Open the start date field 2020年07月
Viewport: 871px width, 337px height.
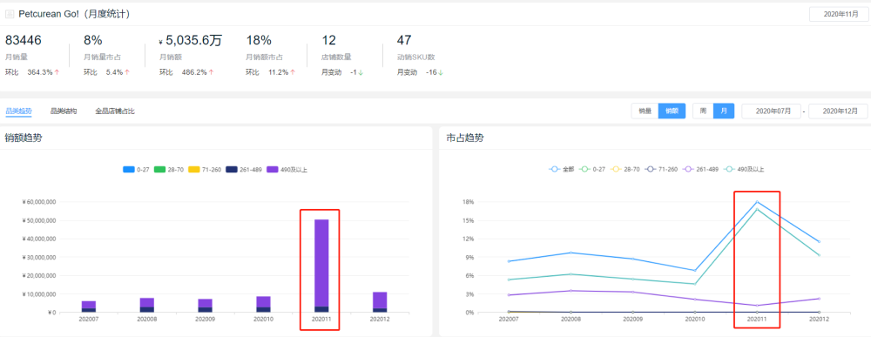coord(772,111)
